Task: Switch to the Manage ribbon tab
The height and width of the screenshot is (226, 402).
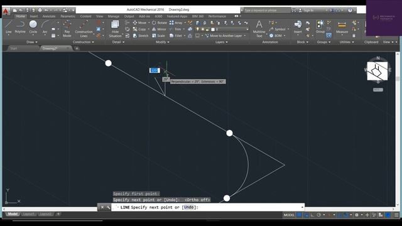Action: coord(113,16)
